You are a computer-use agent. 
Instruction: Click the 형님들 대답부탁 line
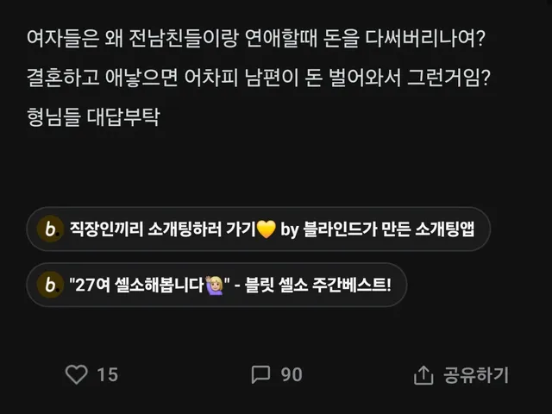point(93,117)
